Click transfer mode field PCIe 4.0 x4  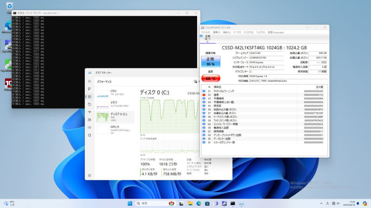click(x=266, y=67)
